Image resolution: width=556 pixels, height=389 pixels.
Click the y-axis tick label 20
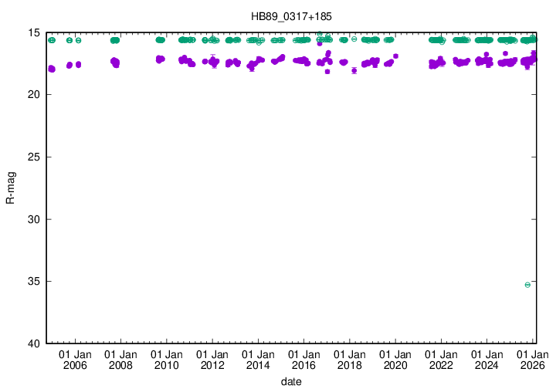click(x=34, y=95)
